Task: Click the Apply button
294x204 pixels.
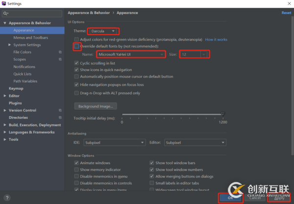Action: pyautogui.click(x=279, y=198)
